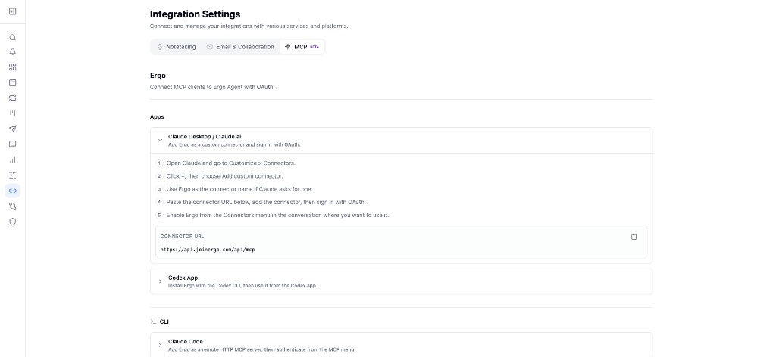The width and height of the screenshot is (776, 357).
Task: Click step 'Enable Ergo from the Connectors menu'
Action: coord(277,216)
